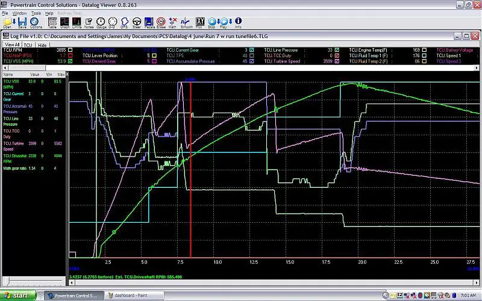Switch to the View All tab
Image resolution: width=482 pixels, height=301 pixels.
point(12,45)
